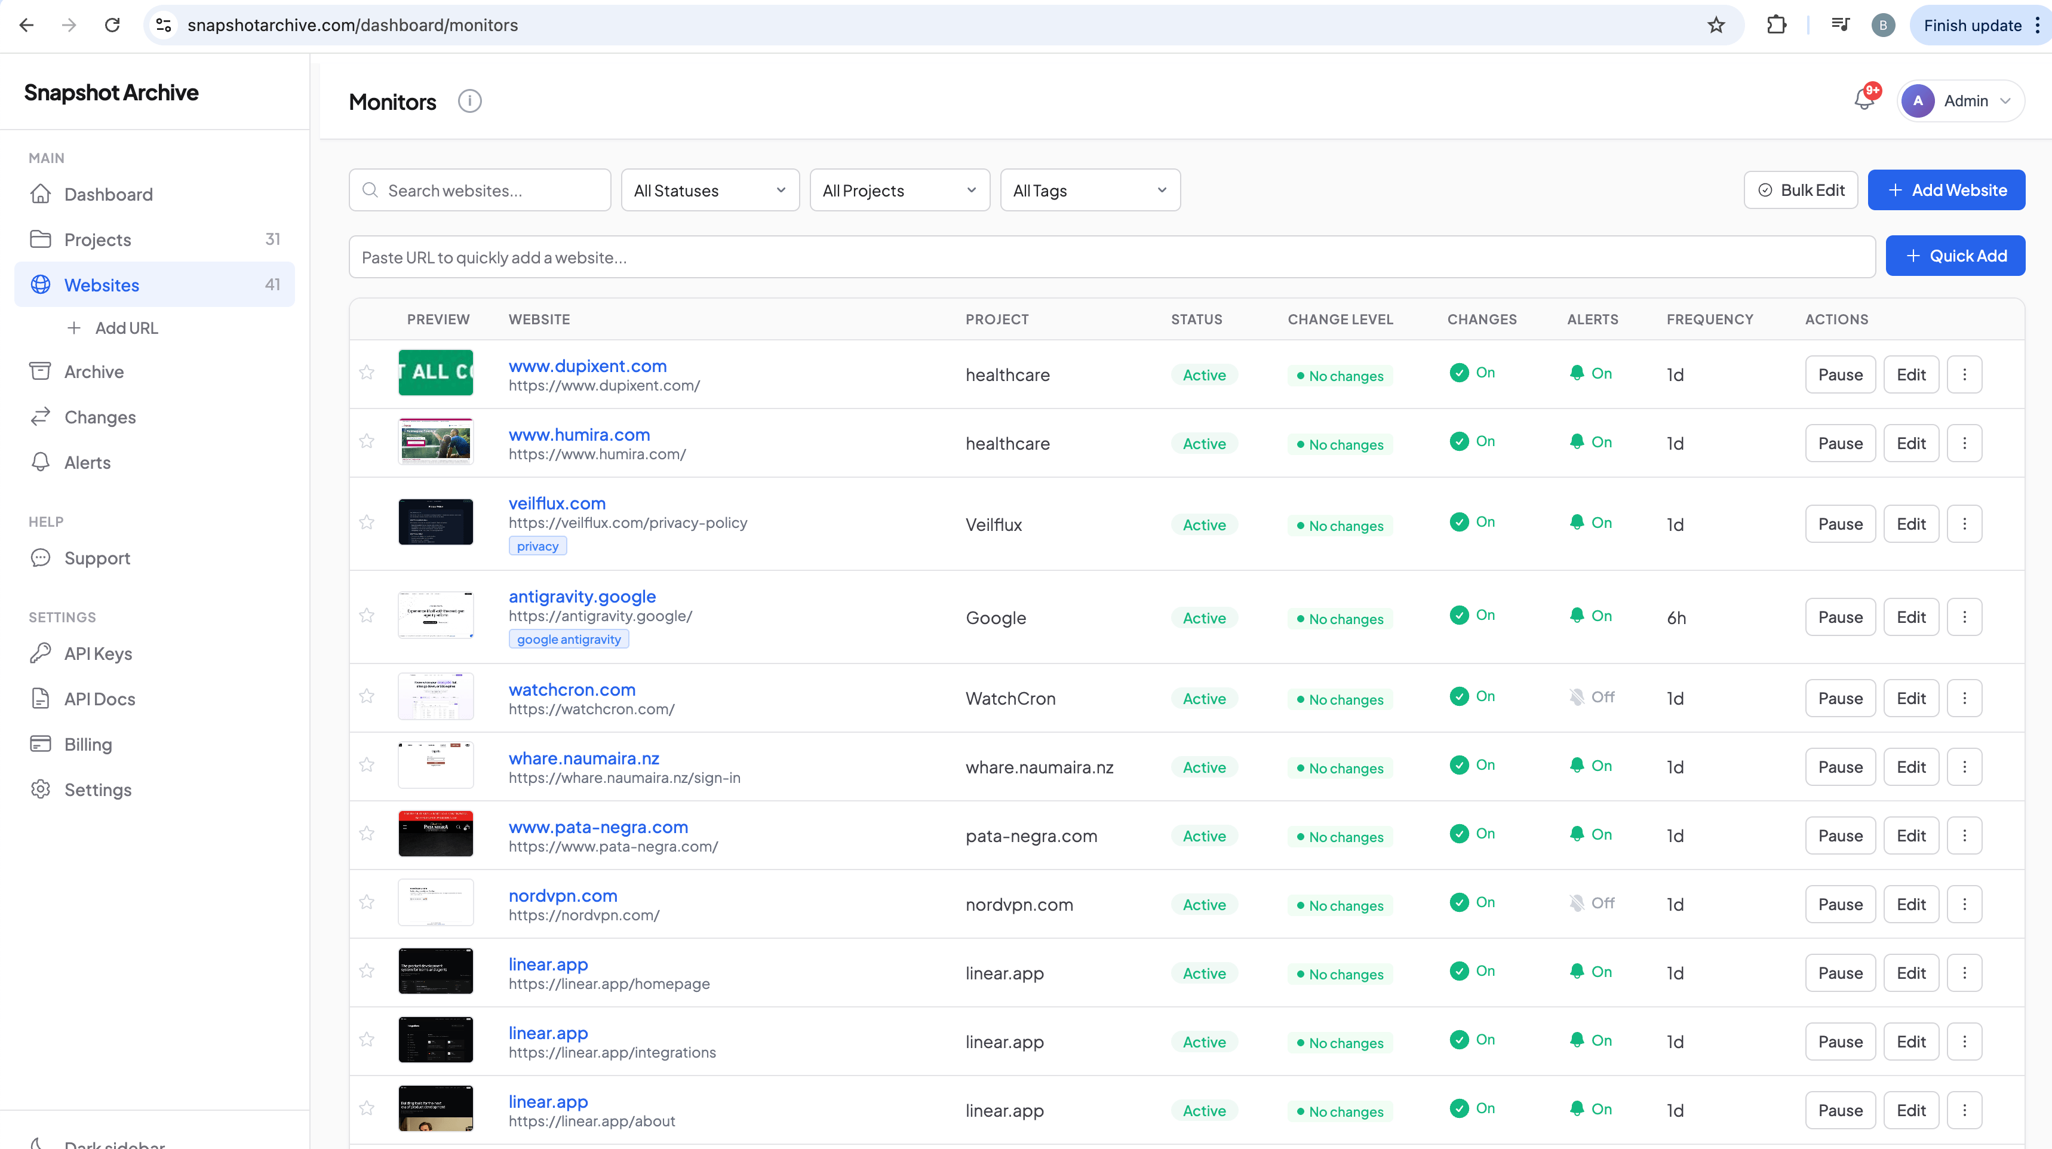Screen dimensions: 2052x1149
Task: Open more options for www.humira.com
Action: tap(1964, 443)
